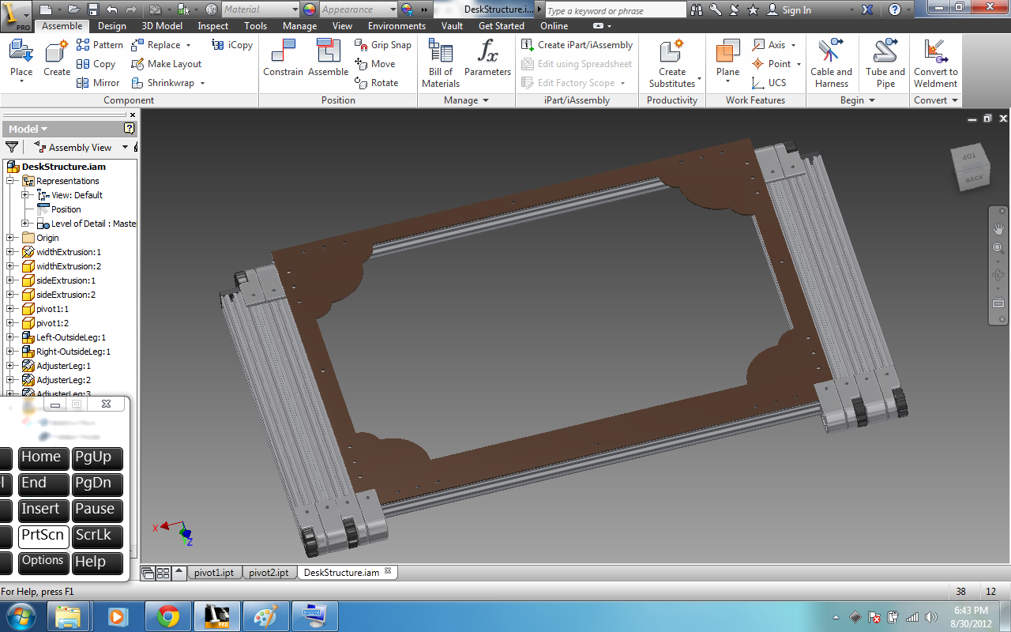
Task: Click the Copy components tool
Action: click(x=96, y=64)
